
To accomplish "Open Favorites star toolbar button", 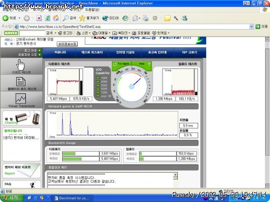I will [x=89, y=18].
